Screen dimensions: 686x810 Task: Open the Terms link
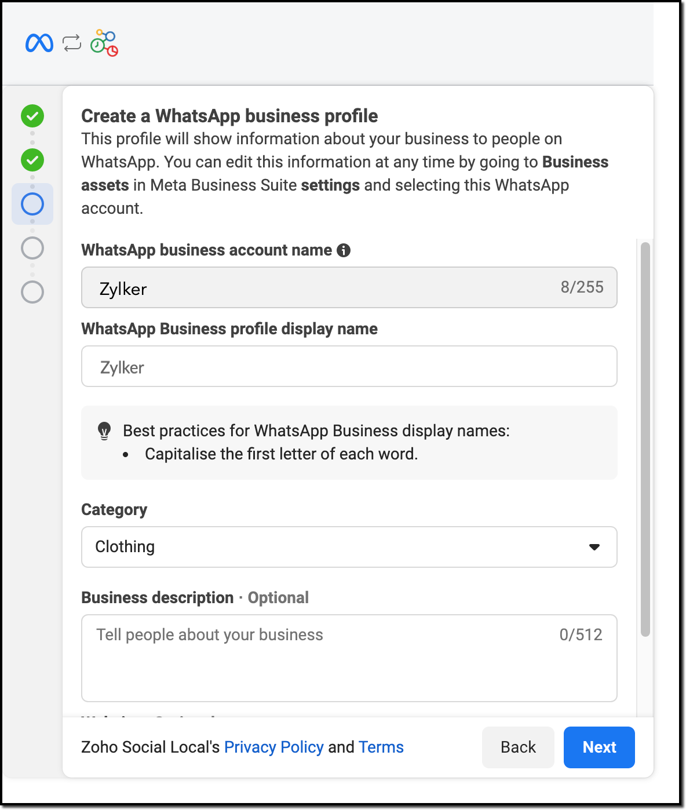381,747
